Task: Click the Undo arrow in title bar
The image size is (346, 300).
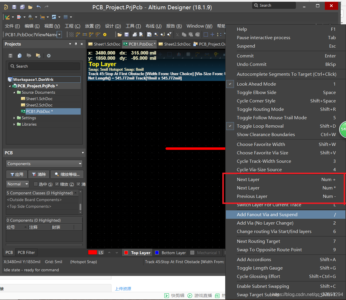Action: [x=38, y=7]
